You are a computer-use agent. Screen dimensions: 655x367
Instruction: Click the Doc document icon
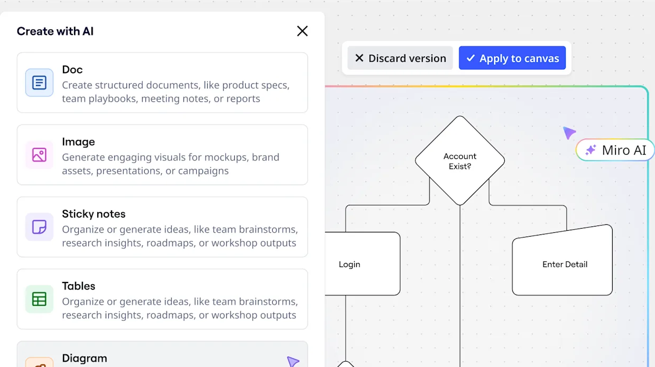[x=39, y=82]
